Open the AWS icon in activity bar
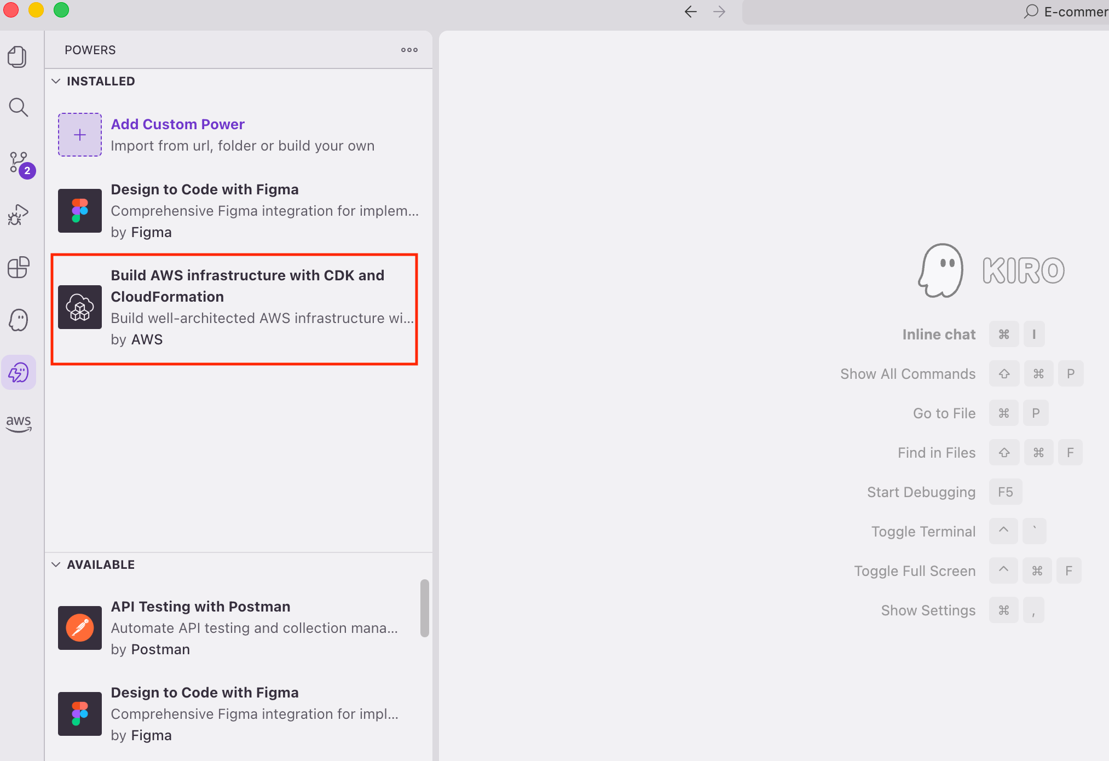 (x=19, y=423)
